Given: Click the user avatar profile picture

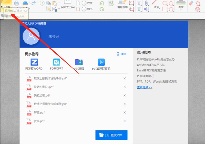Looking at the screenshot, I should [31, 36].
